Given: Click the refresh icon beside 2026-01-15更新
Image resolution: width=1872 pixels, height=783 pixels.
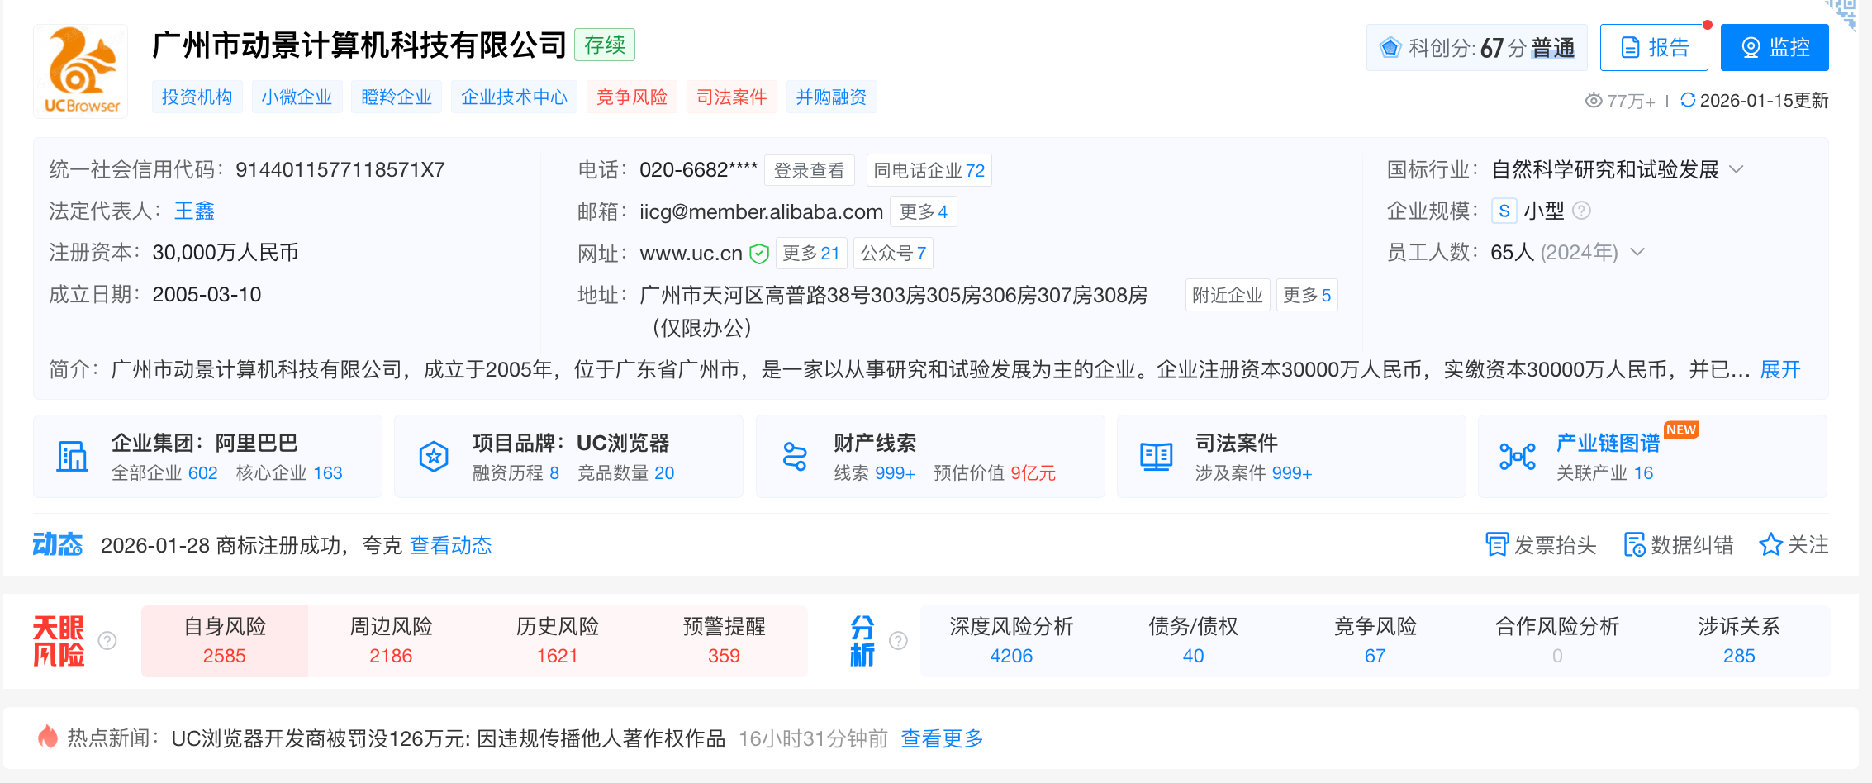Looking at the screenshot, I should point(1688,99).
